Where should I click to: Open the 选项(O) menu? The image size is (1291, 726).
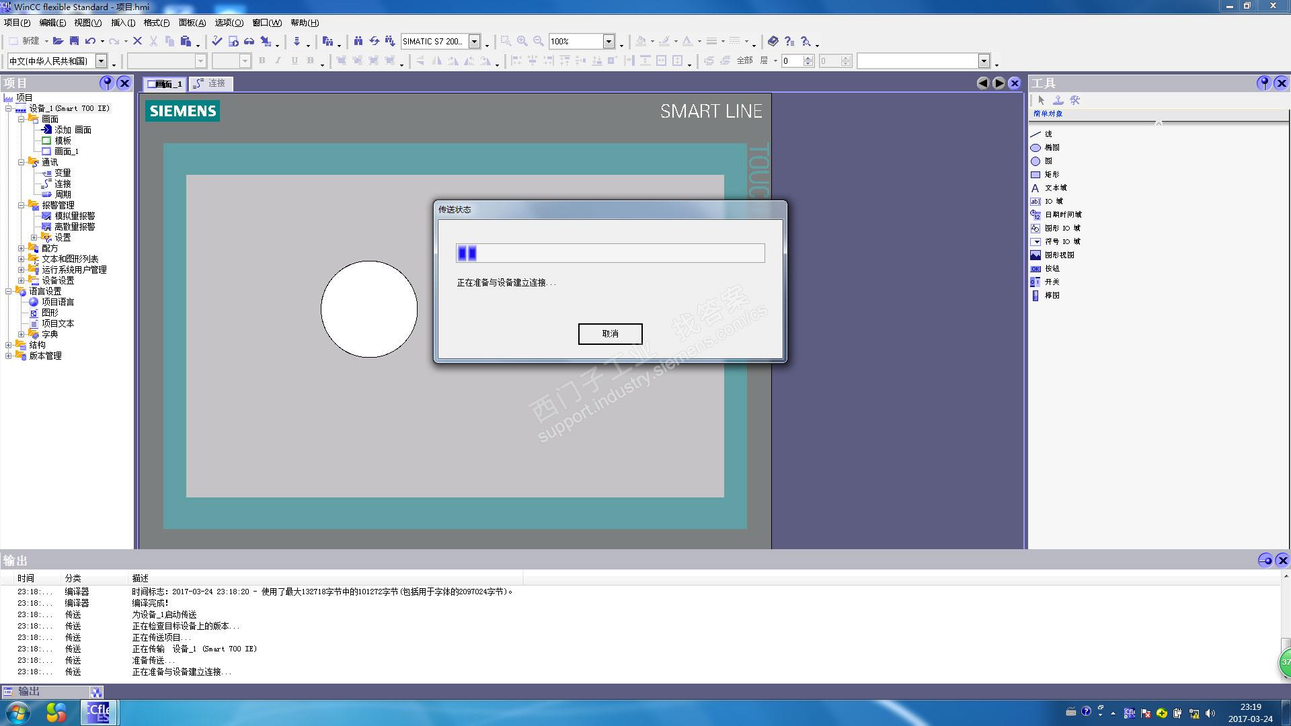(229, 22)
